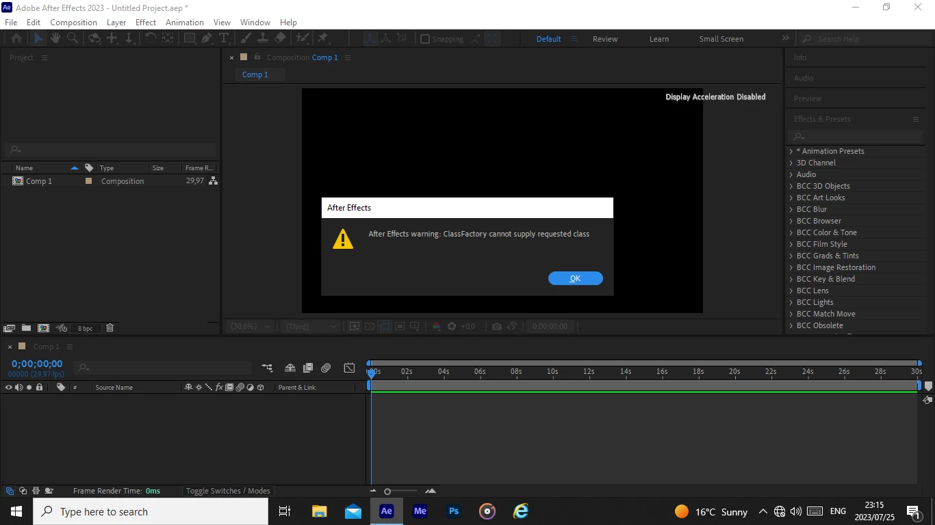The image size is (935, 525).
Task: Expand the BCC Lights effects category
Action: (x=791, y=302)
